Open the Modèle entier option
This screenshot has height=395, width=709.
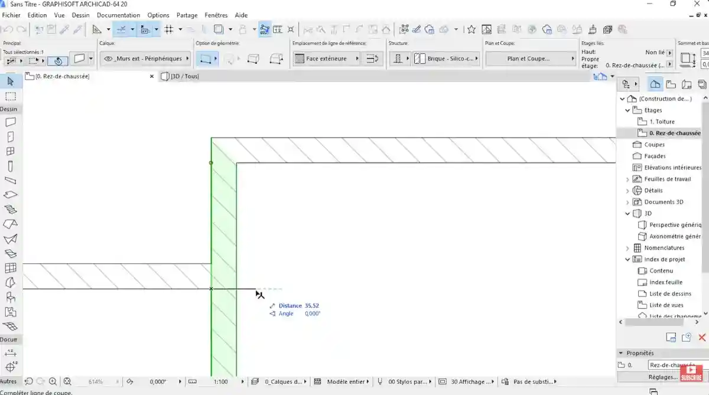[x=343, y=381]
